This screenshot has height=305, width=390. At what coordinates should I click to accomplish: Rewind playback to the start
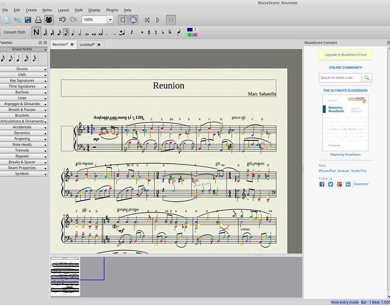147,20
